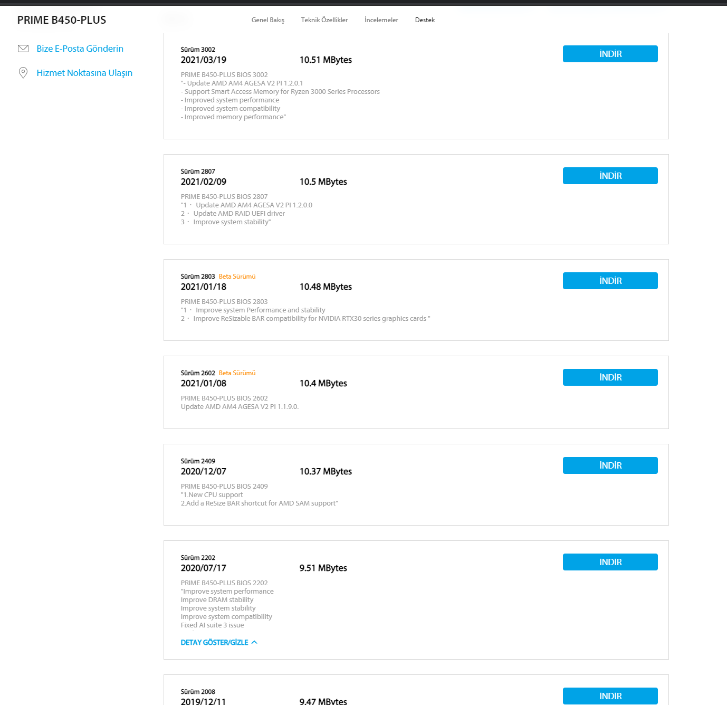727x705 pixels.
Task: Click the Beta Sürümü label for version 2602
Action: point(237,373)
